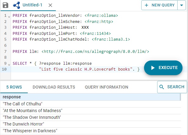Click the response column header
Image resolution: width=188 pixels, height=135 pixels.
(12, 97)
